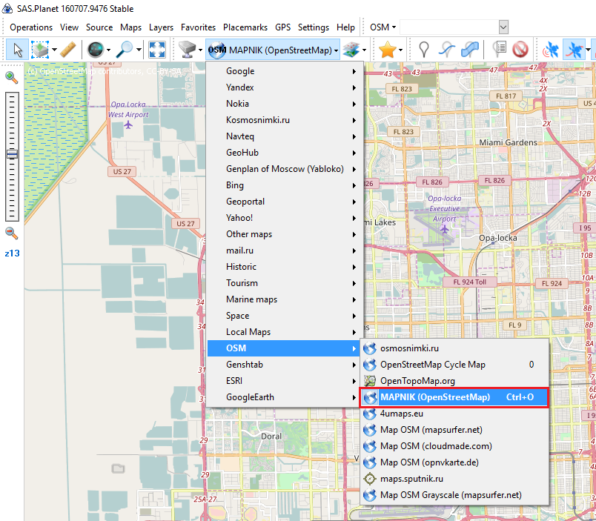Add a new placemark pin icon
Viewport: 596px width, 521px height.
click(423, 50)
